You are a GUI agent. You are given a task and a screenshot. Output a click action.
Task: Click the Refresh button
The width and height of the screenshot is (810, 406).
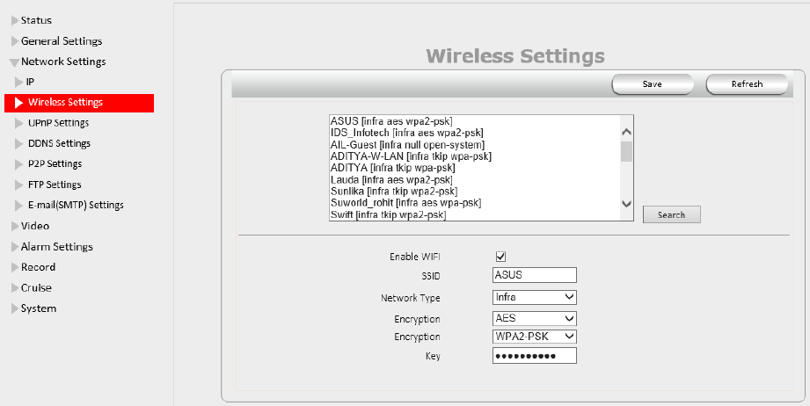coord(747,84)
